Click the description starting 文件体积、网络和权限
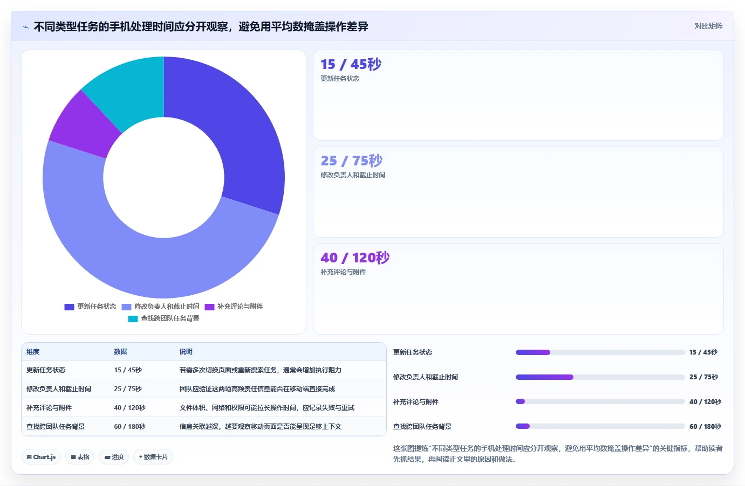This screenshot has height=486, width=745. pos(267,408)
